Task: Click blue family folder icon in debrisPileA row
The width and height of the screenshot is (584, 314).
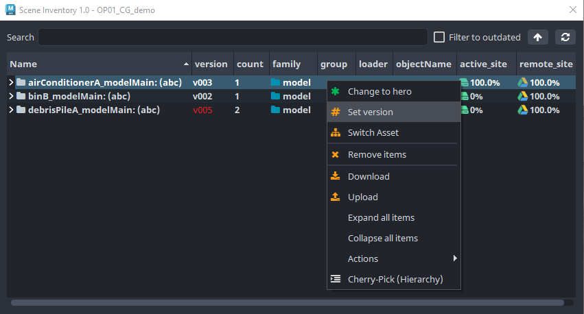Action: [x=275, y=110]
